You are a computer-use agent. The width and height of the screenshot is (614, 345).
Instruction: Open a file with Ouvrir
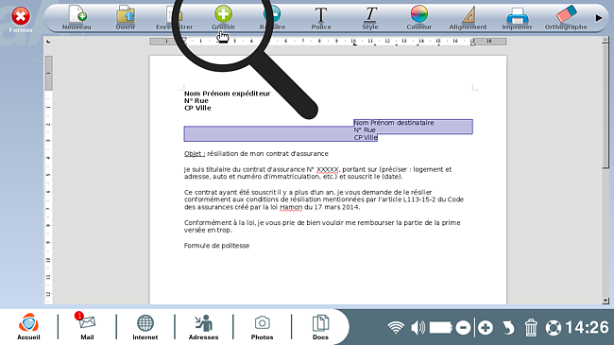coord(126,18)
